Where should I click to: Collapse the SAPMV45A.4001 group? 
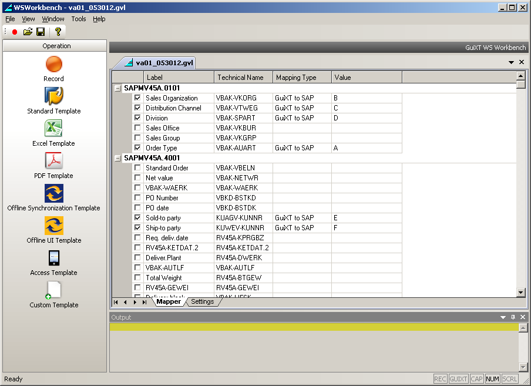[x=117, y=158]
